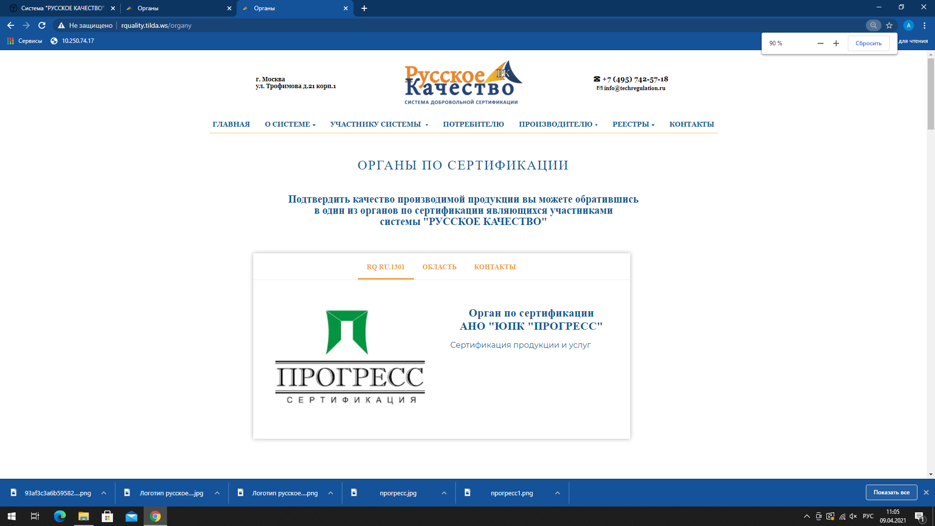935x526 pixels.
Task: Close the active Органы tab
Action: click(x=346, y=8)
